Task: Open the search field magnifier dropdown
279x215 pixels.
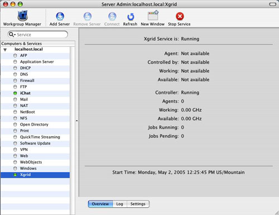Action: tap(12, 35)
